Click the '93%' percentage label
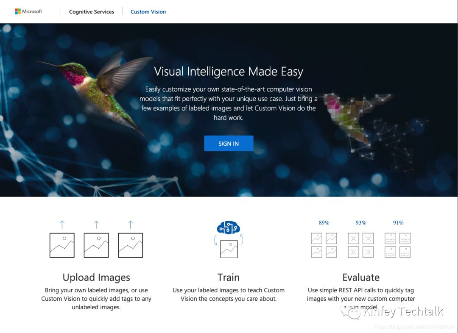The height and width of the screenshot is (333, 458). (x=361, y=223)
